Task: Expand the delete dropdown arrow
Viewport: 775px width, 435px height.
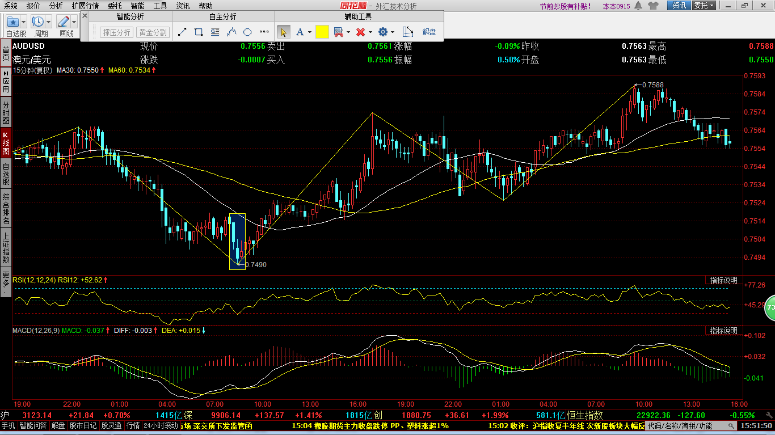Action: click(370, 32)
